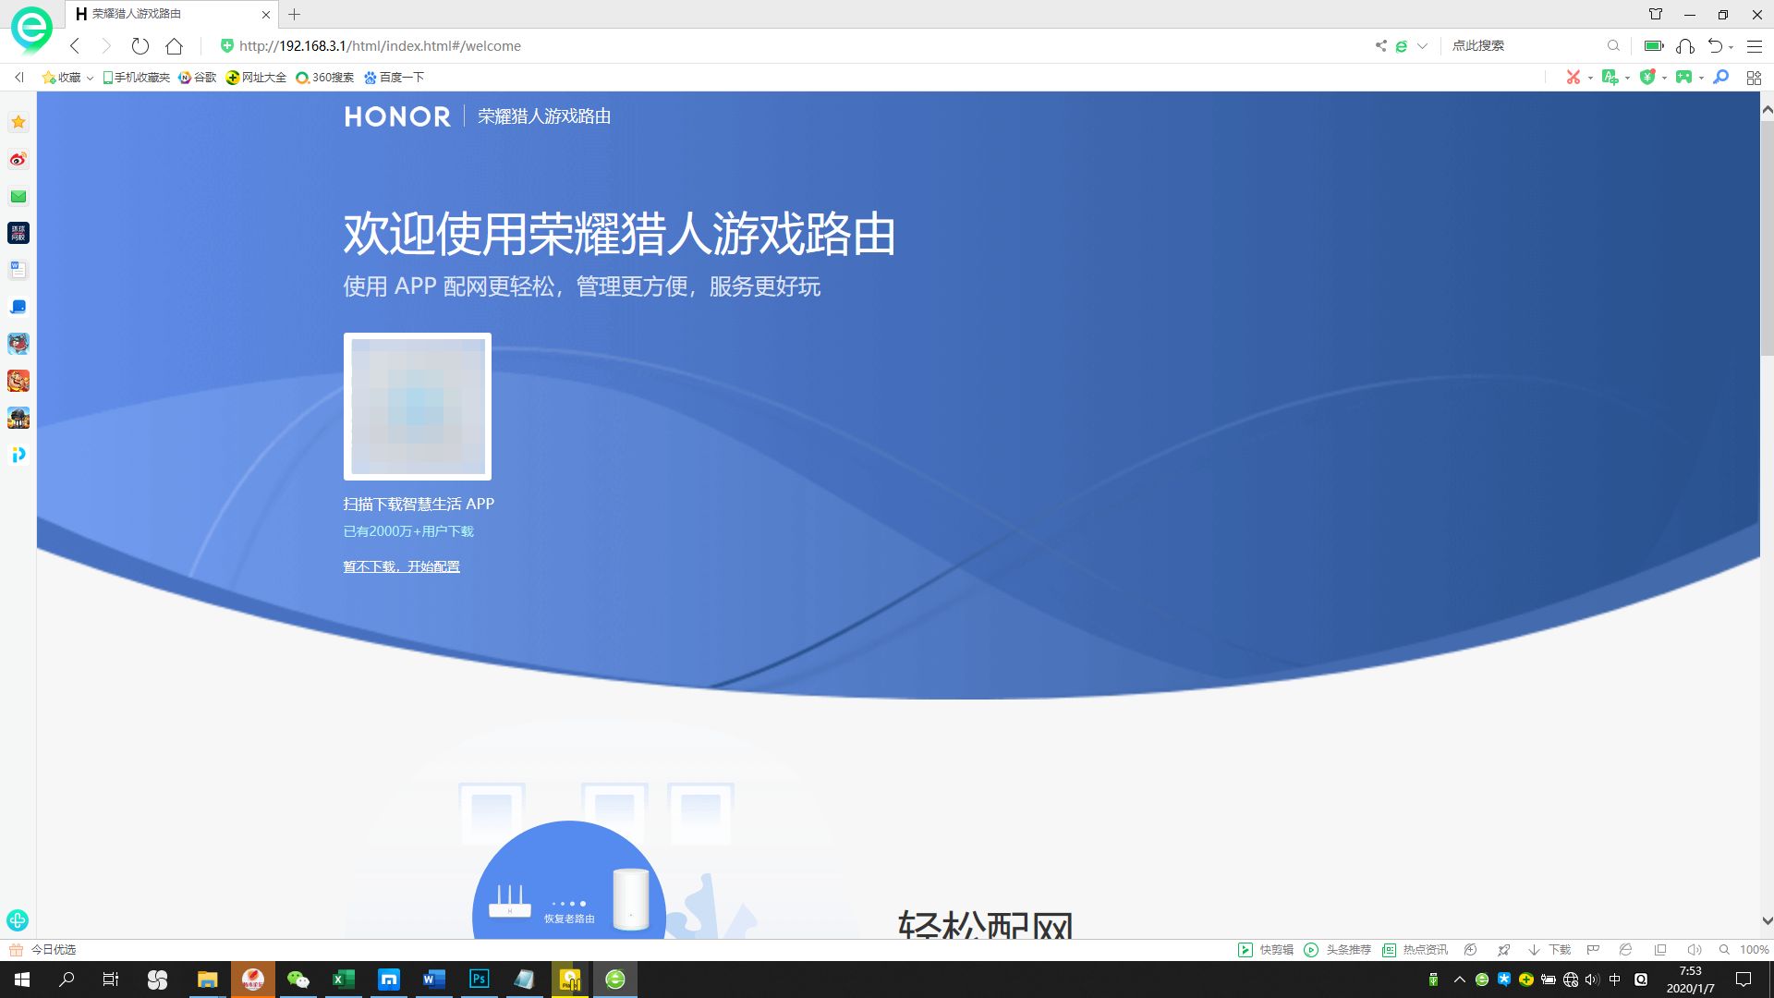Screen dimensions: 1774x998
Task: Expand the 收藏 dropdown arrow
Action: [90, 79]
